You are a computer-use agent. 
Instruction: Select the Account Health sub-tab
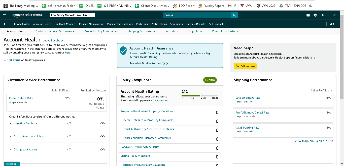17,31
